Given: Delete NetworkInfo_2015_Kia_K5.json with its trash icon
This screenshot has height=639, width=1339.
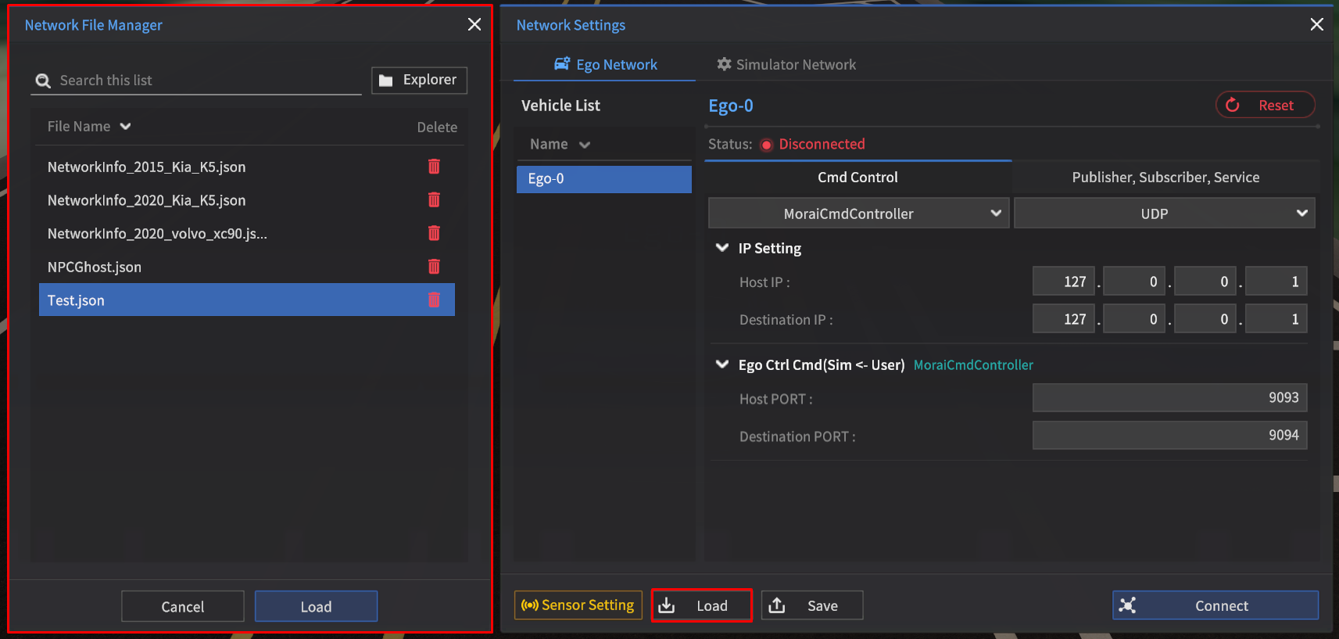Looking at the screenshot, I should click(x=434, y=167).
